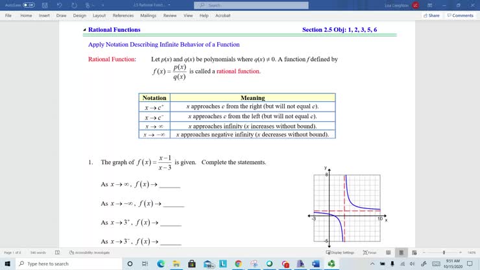480x270 pixels.
Task: Open the Layout ribbon tab
Action: point(99,15)
